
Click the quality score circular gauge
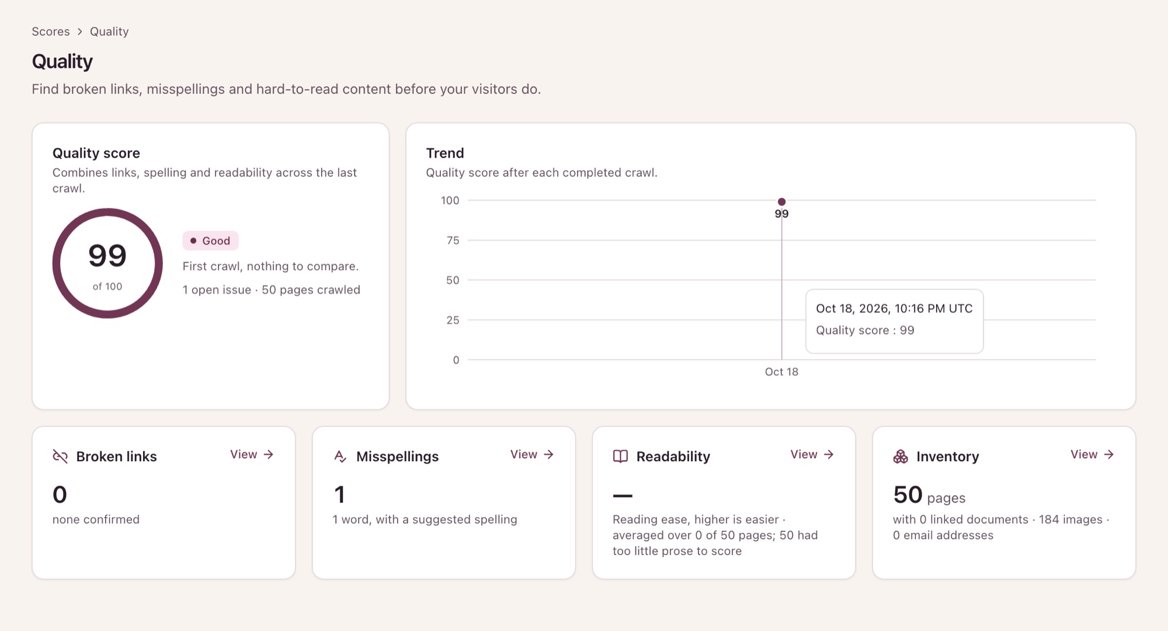tap(107, 263)
